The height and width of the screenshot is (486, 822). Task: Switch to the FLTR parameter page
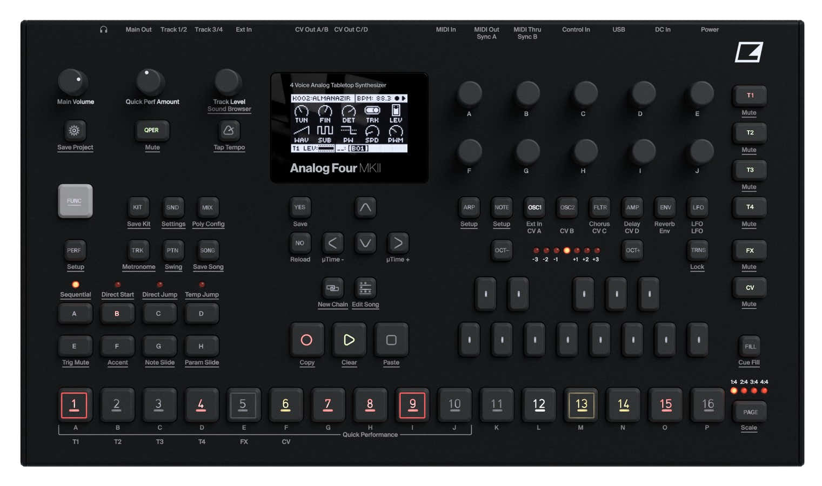600,207
